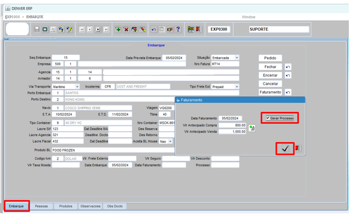Click the yellow menu/calculator toolbar icon
The width and height of the screenshot is (351, 215).
191,29
